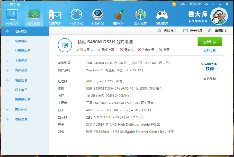Open 驱动检测 driver detection
Screen dimensions: 234x157
click(x=98, y=17)
